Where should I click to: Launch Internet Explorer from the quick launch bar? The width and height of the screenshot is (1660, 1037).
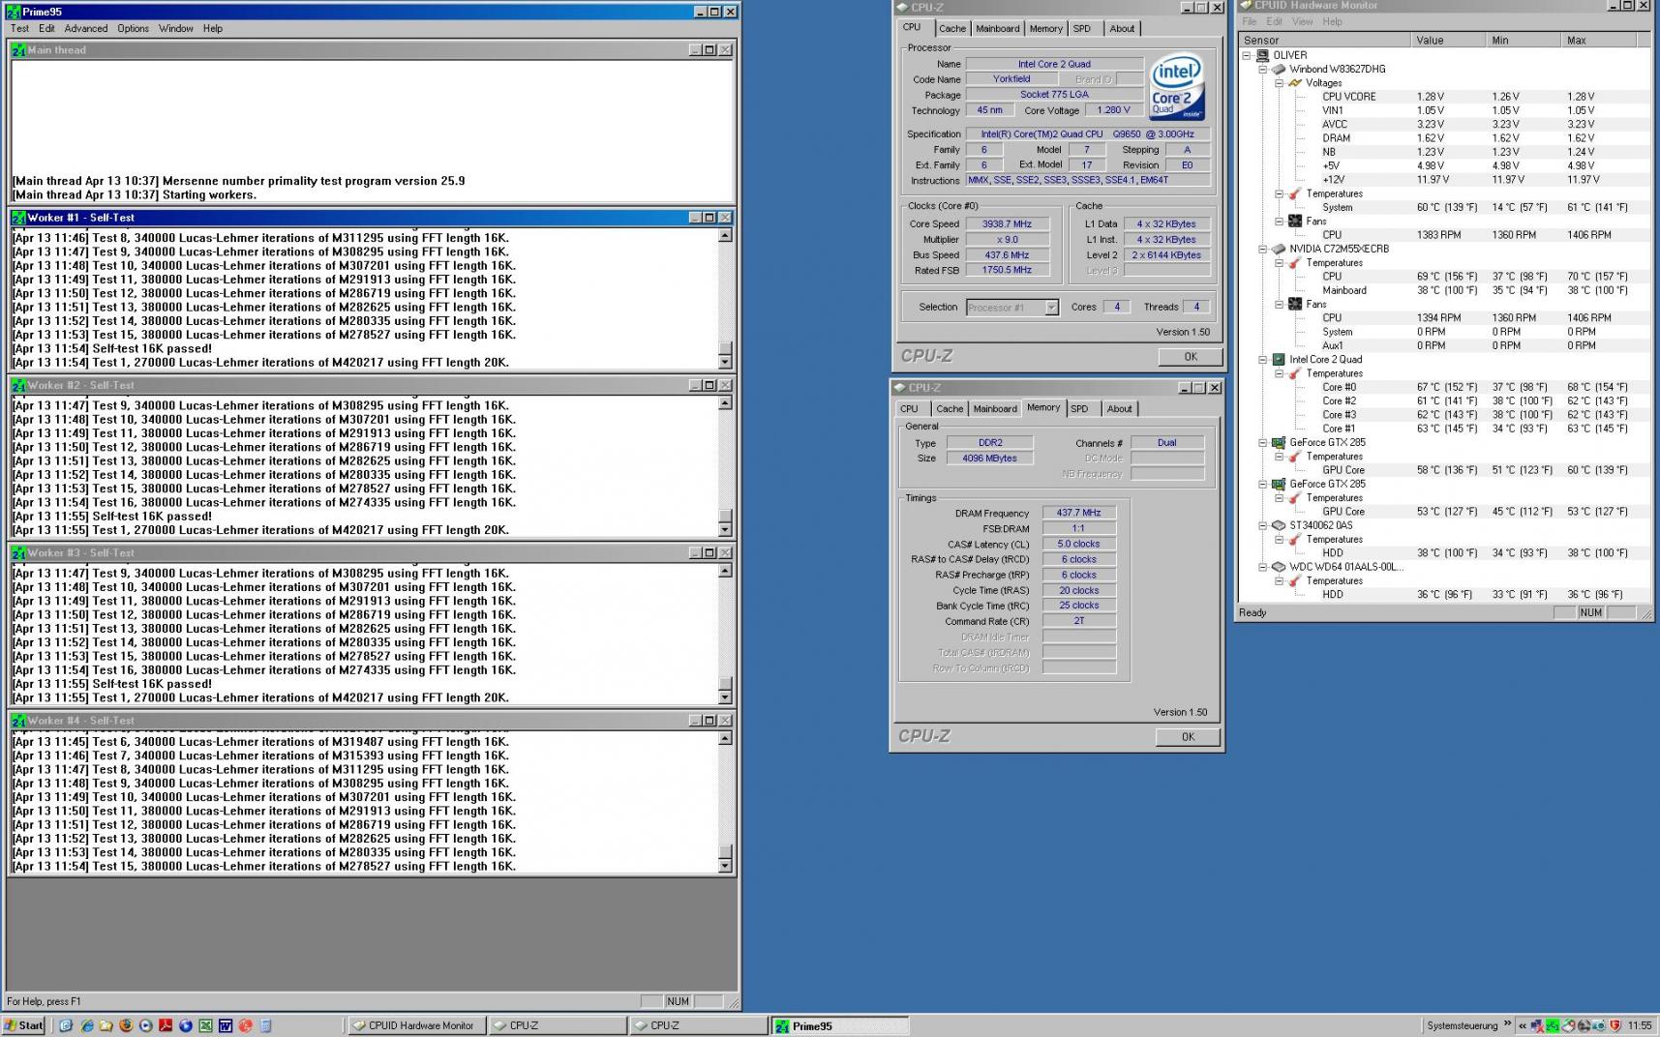click(x=86, y=1025)
